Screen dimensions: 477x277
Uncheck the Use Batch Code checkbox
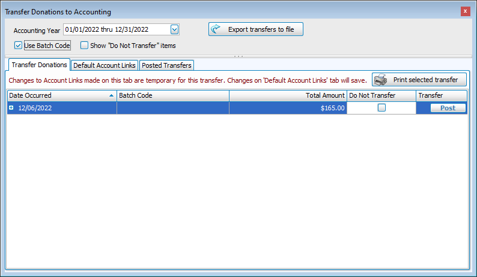click(18, 45)
